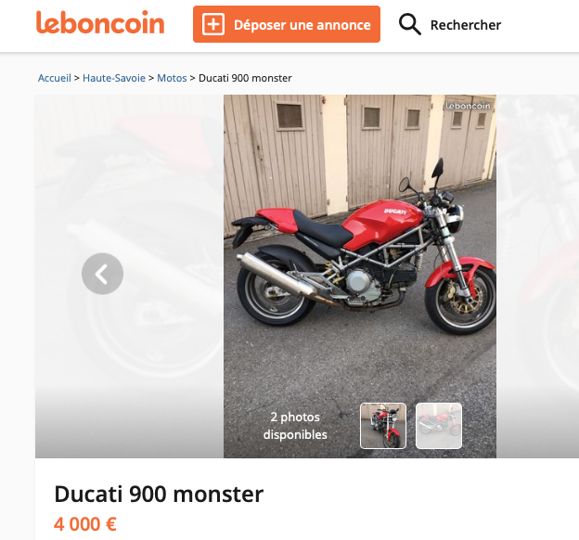This screenshot has height=540, width=579.
Task: Click the Ducati logo on red tank
Action: [394, 212]
